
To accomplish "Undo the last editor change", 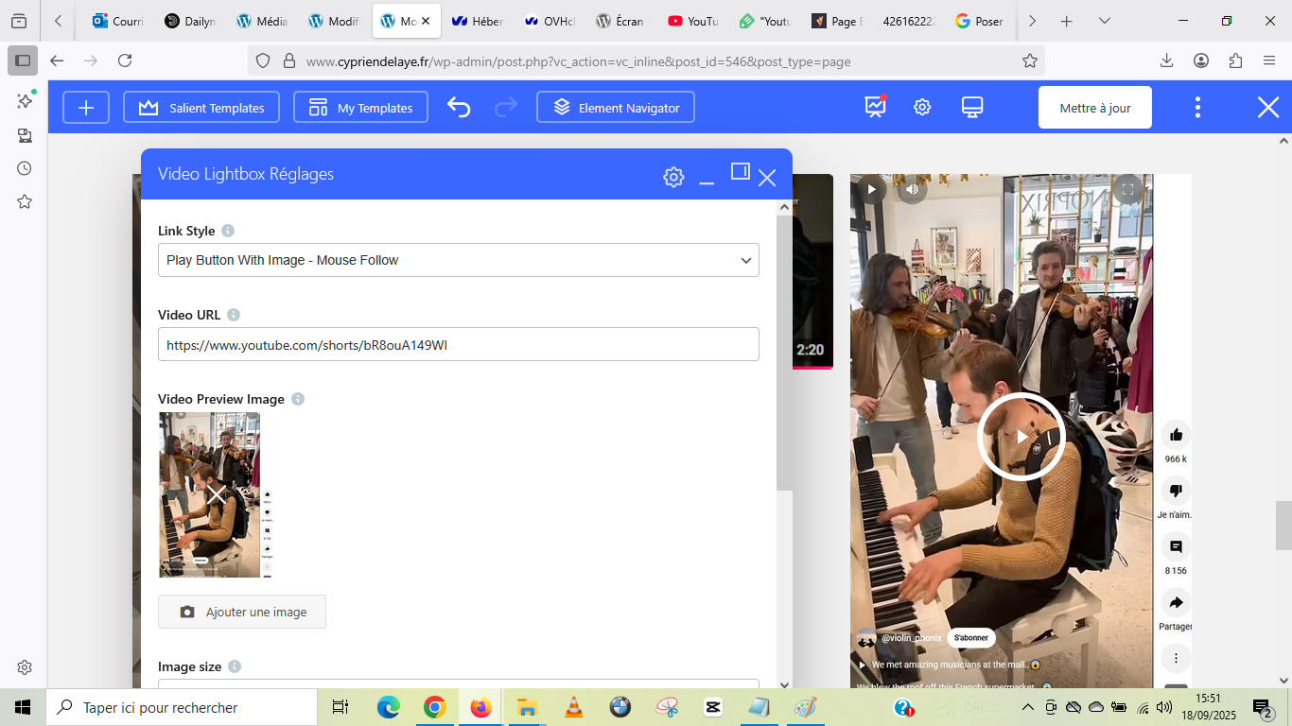I will (x=459, y=108).
